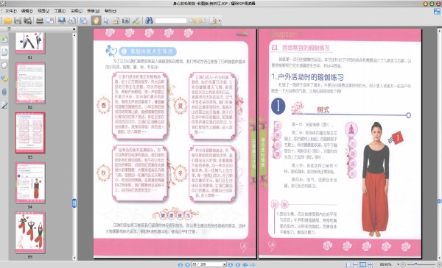442x268 pixels.
Task: Open the last Help menu item
Action: (110, 11)
